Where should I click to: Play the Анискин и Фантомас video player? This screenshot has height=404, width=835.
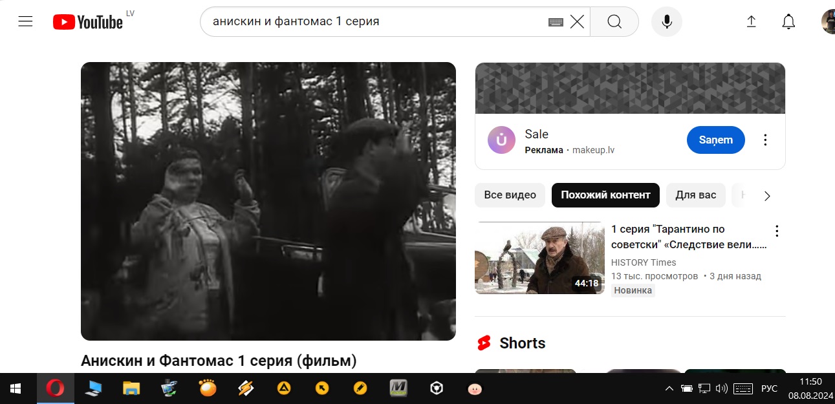click(268, 201)
